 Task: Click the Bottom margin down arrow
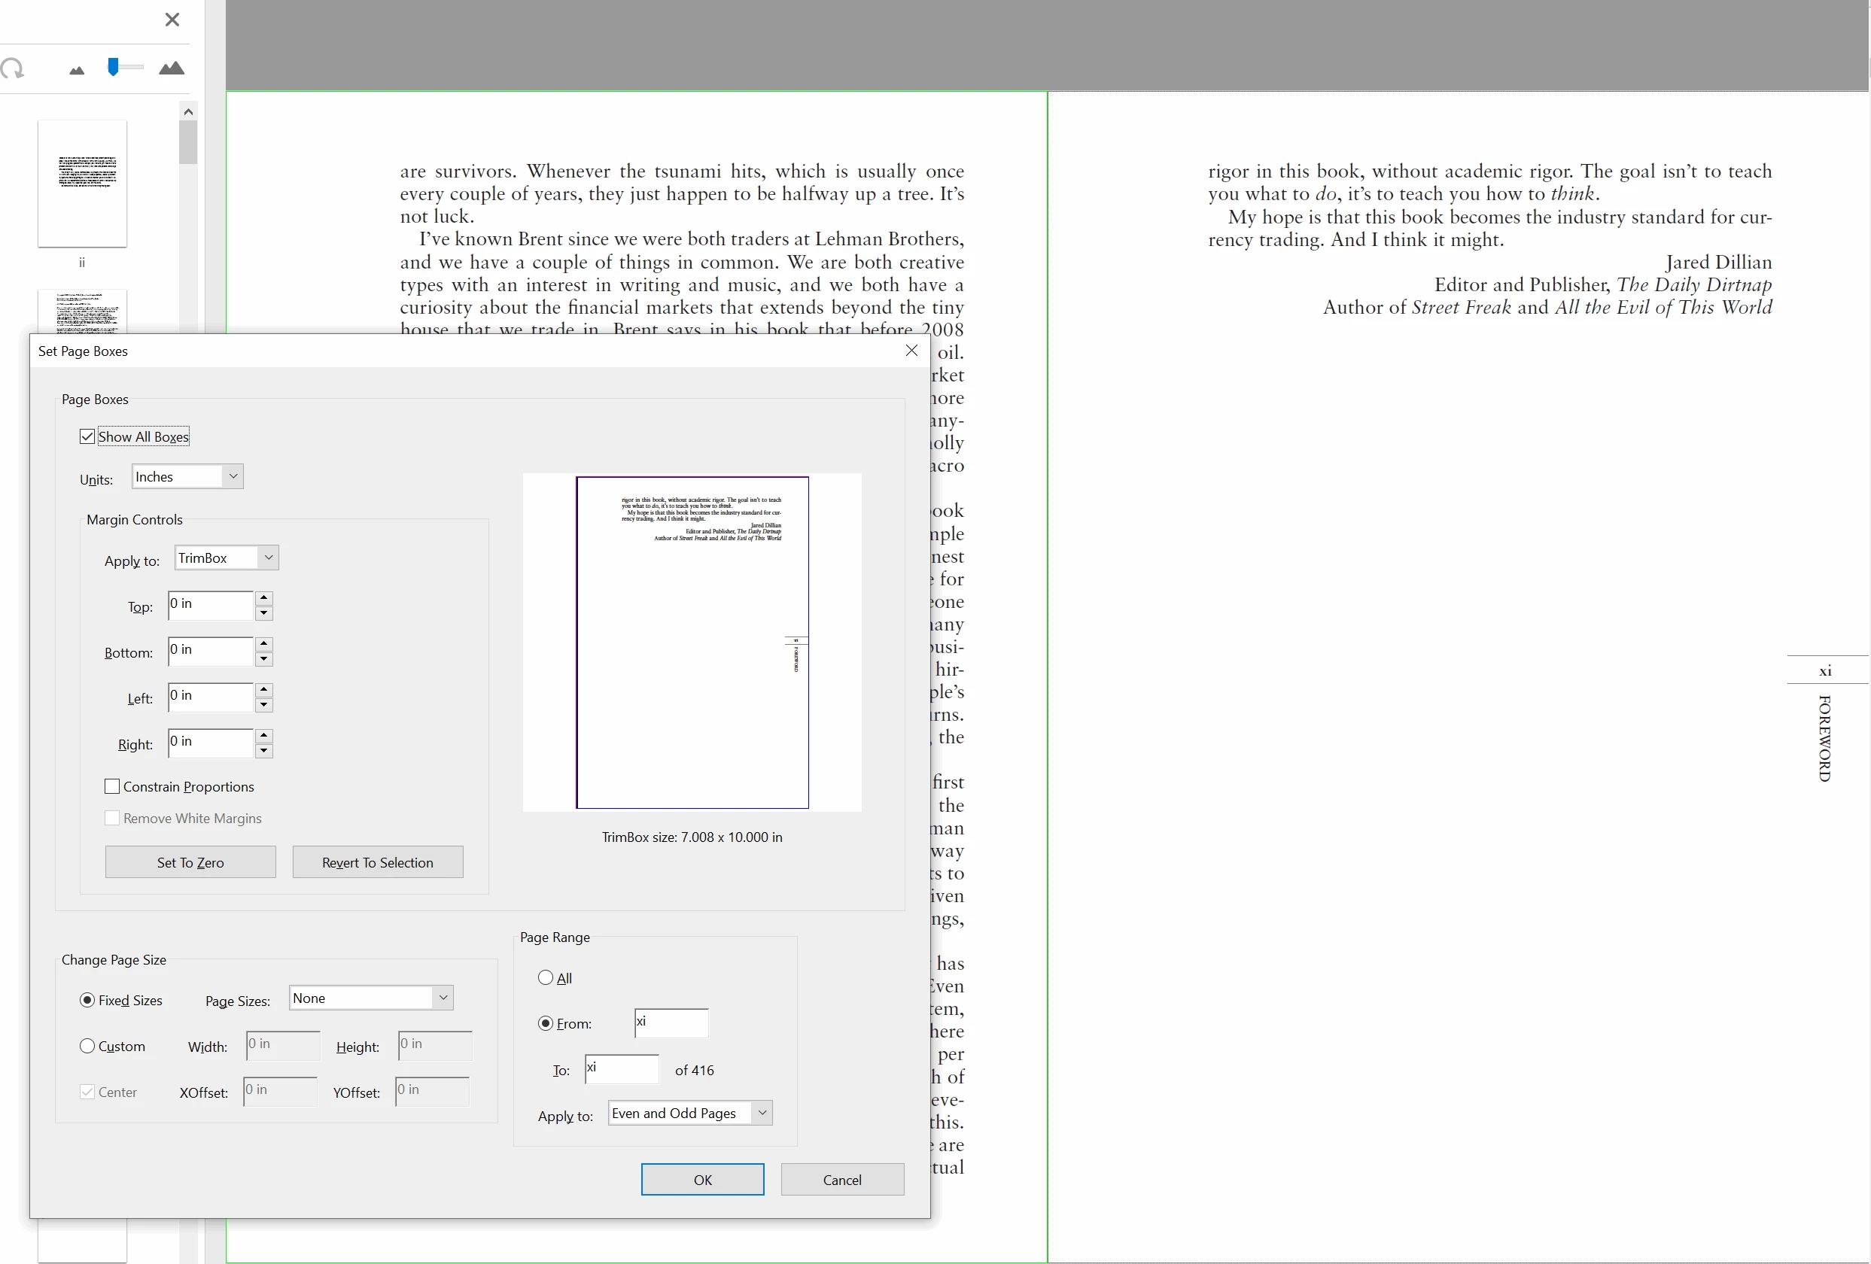(263, 660)
